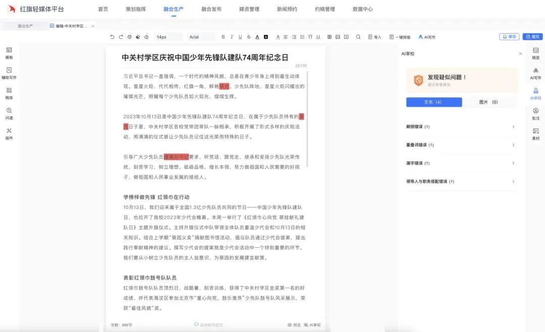Click the indent icon in the toolbar
This screenshot has width=545, height=332.
tap(294, 37)
